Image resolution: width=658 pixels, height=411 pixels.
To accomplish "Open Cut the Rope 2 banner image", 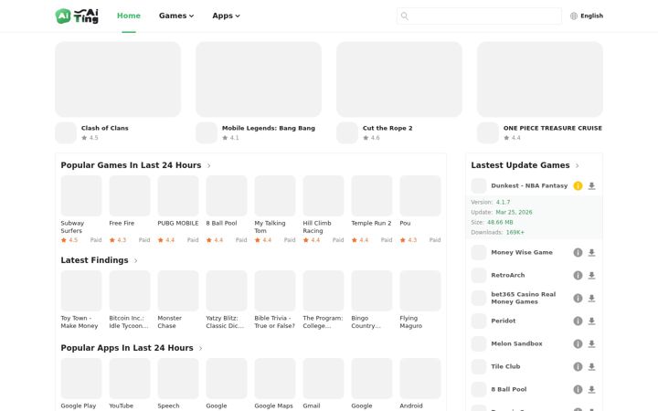I will 399,79.
